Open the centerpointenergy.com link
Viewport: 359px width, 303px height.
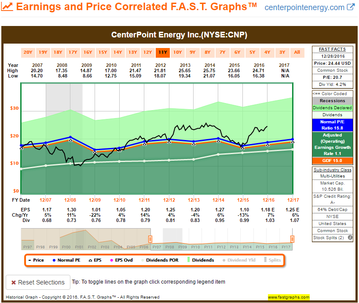(304, 7)
